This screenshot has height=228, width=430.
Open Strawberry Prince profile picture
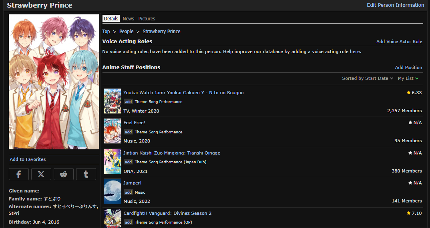click(x=54, y=82)
